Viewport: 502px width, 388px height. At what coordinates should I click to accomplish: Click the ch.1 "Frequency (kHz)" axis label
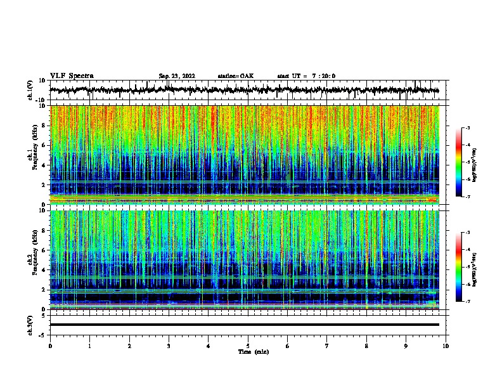[x=35, y=147]
